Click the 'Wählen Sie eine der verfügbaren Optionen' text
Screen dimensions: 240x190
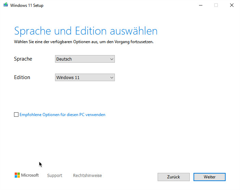[84, 42]
